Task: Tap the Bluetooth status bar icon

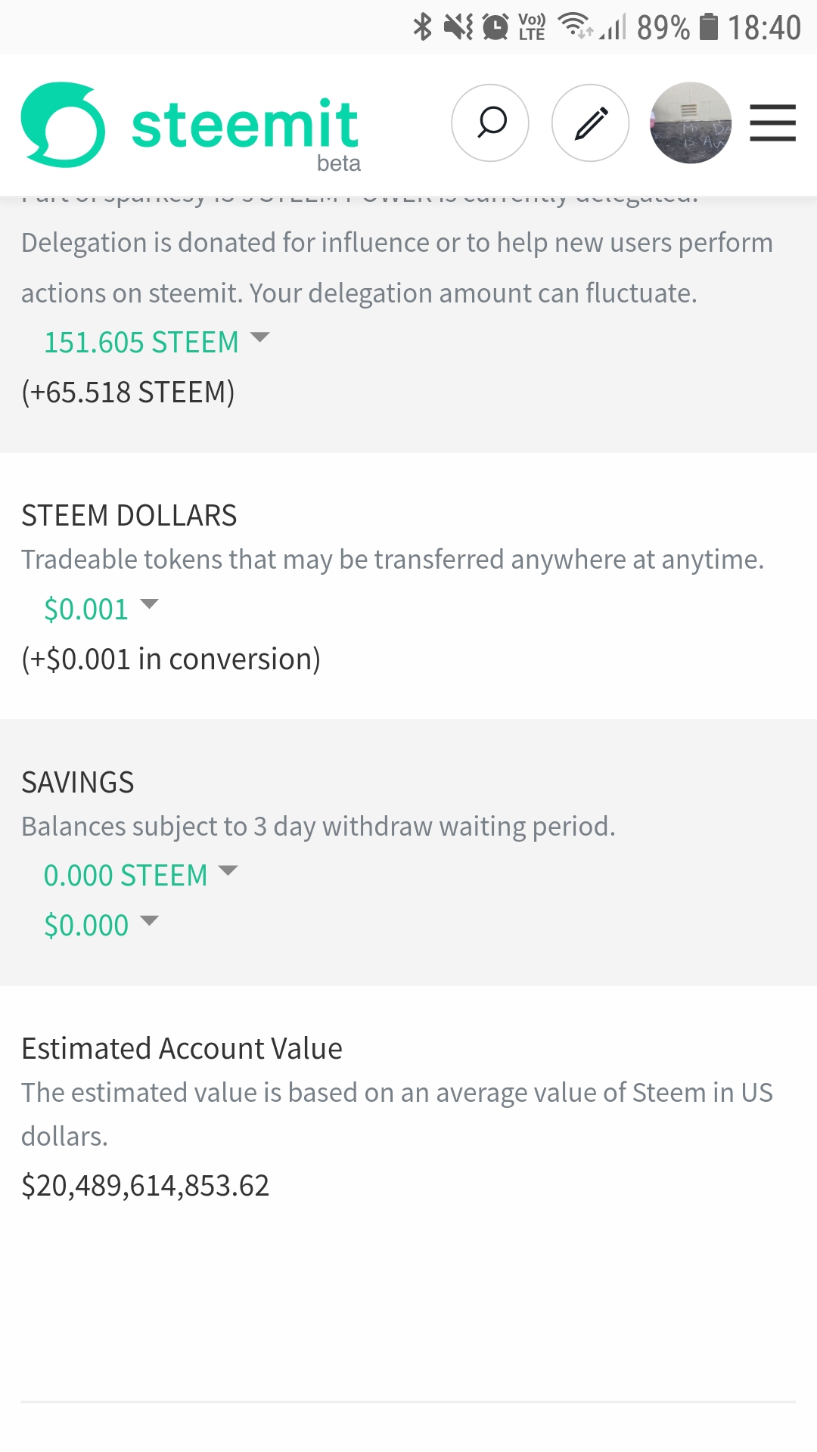Action: (422, 27)
